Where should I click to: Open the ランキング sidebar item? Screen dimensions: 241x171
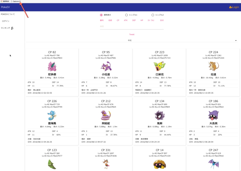tap(5, 28)
